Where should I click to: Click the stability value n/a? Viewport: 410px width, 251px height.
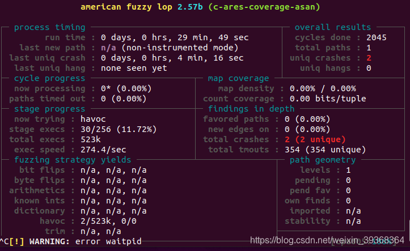(x=353, y=221)
